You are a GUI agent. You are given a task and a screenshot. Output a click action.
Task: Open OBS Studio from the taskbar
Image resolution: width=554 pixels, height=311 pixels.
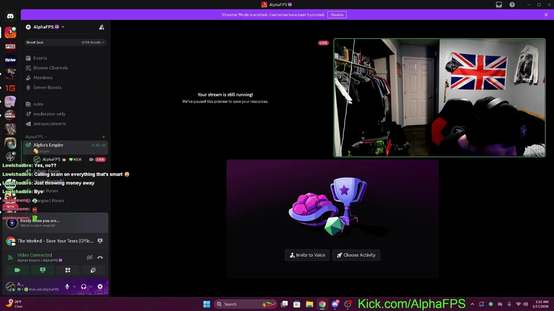click(x=348, y=304)
